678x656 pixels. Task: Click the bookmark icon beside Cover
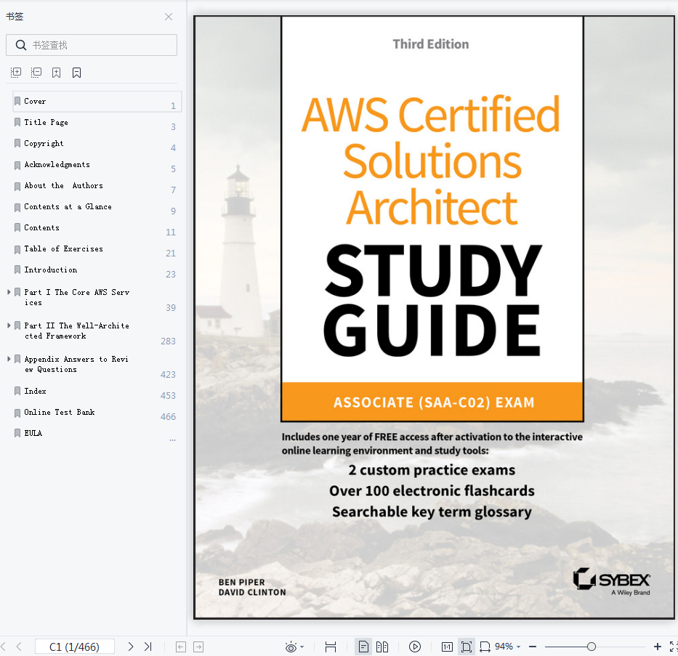[17, 101]
